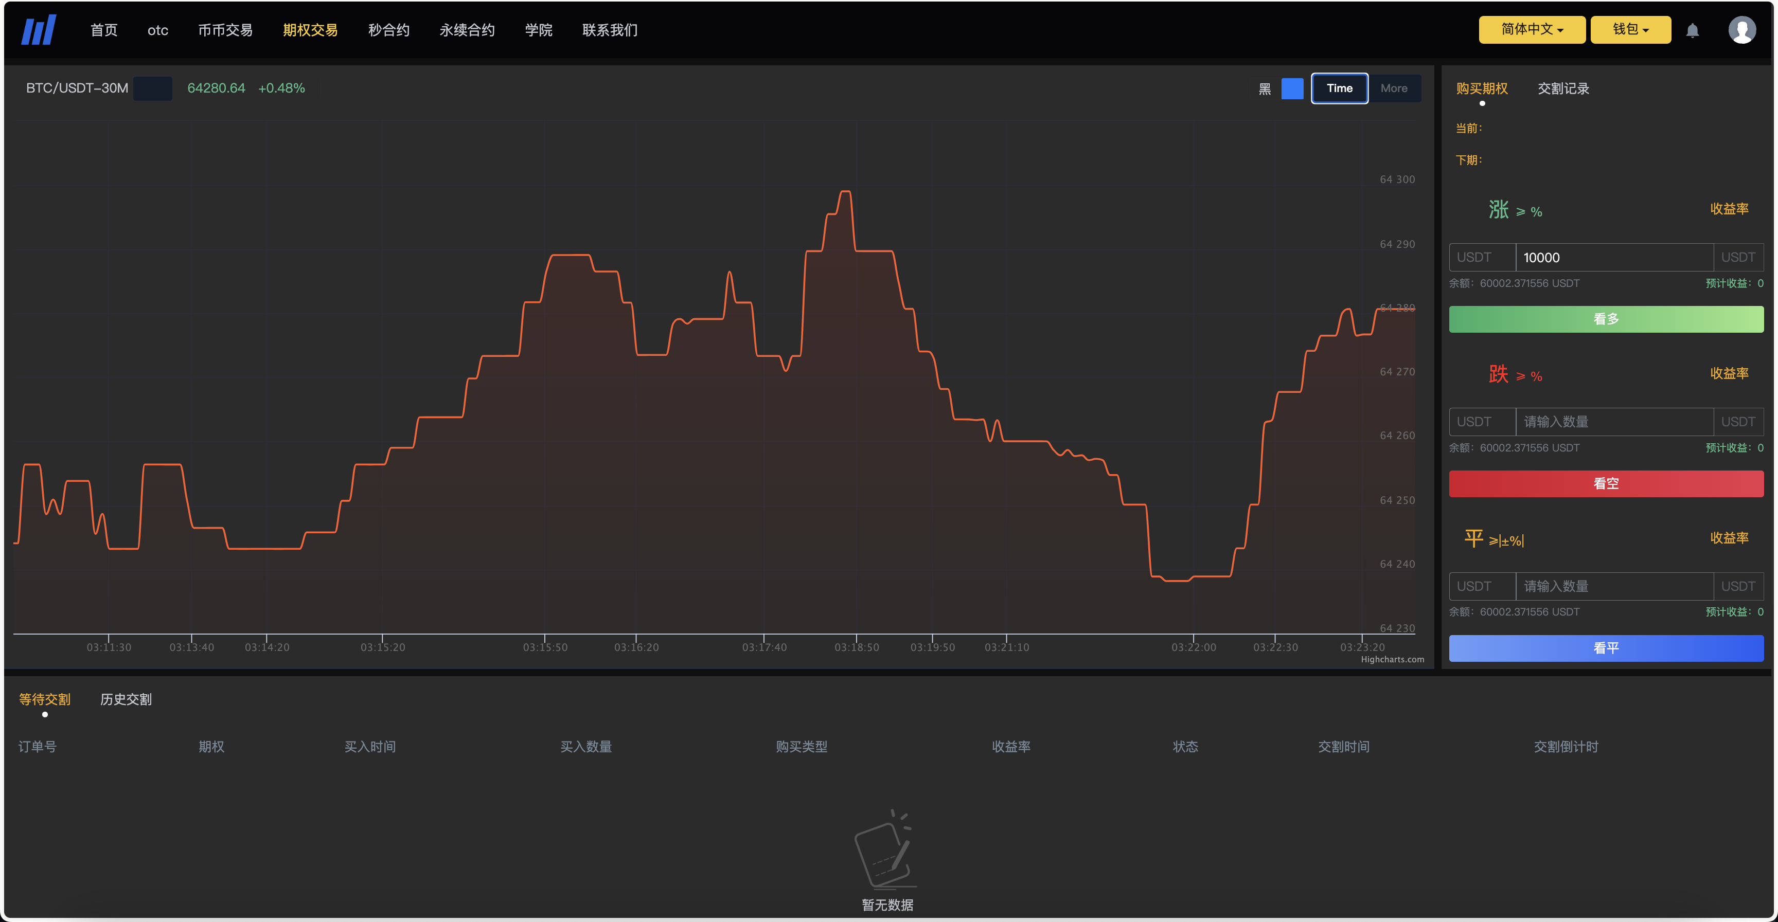Go to 币币交易 in the navigation

225,30
